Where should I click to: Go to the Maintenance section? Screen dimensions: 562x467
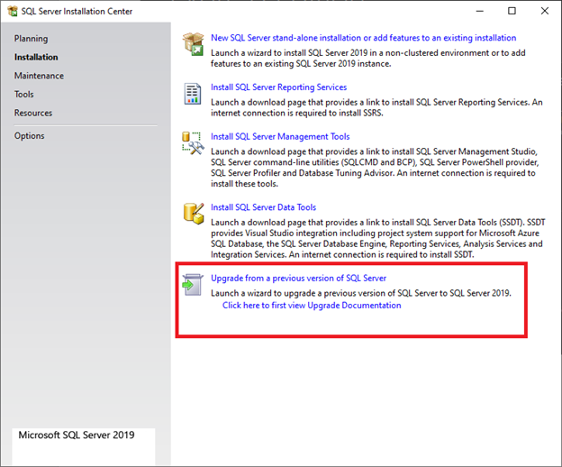tap(39, 76)
